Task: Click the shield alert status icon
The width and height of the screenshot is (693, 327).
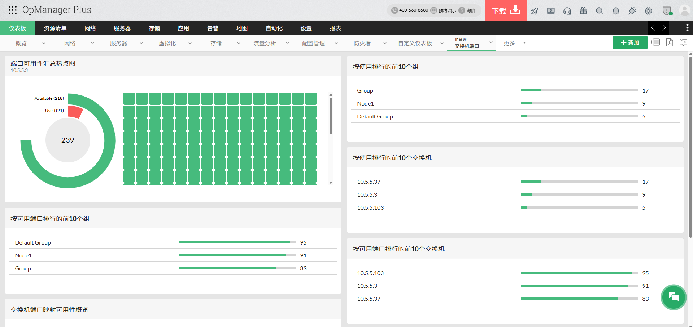Action: pos(667,11)
